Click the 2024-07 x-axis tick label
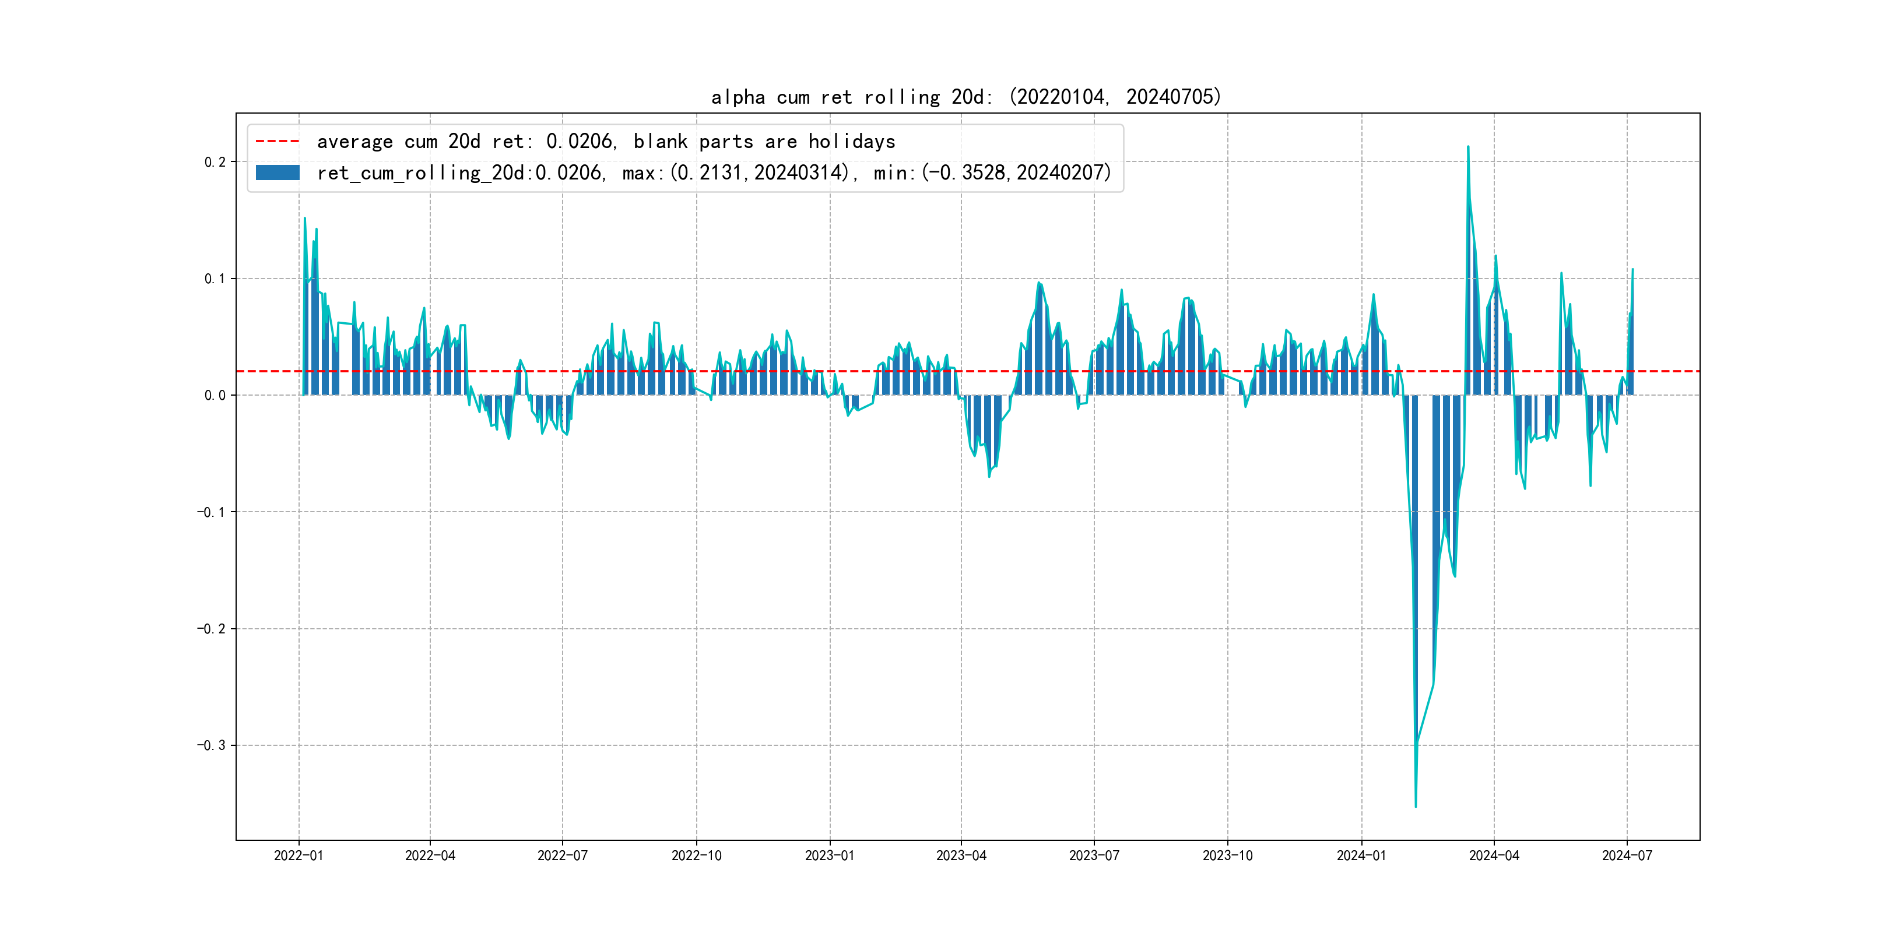Viewport: 1889px width, 944px height. (x=1627, y=855)
